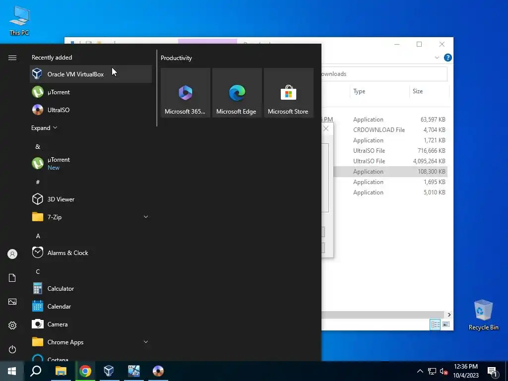Screen dimensions: 508x381
Task: Open UltraISO from Recently added
Action: [91, 110]
